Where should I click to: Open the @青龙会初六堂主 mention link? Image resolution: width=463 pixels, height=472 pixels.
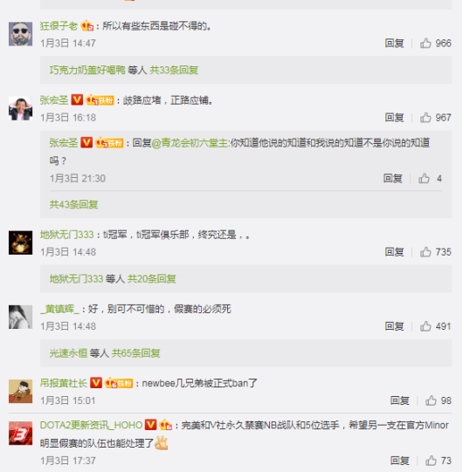(x=190, y=143)
